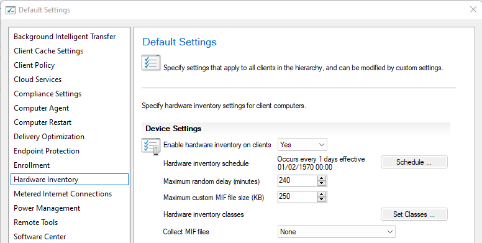Viewport: 482px width, 243px height.
Task: Go to the Endpoint Protection settings
Action: pyautogui.click(x=47, y=151)
